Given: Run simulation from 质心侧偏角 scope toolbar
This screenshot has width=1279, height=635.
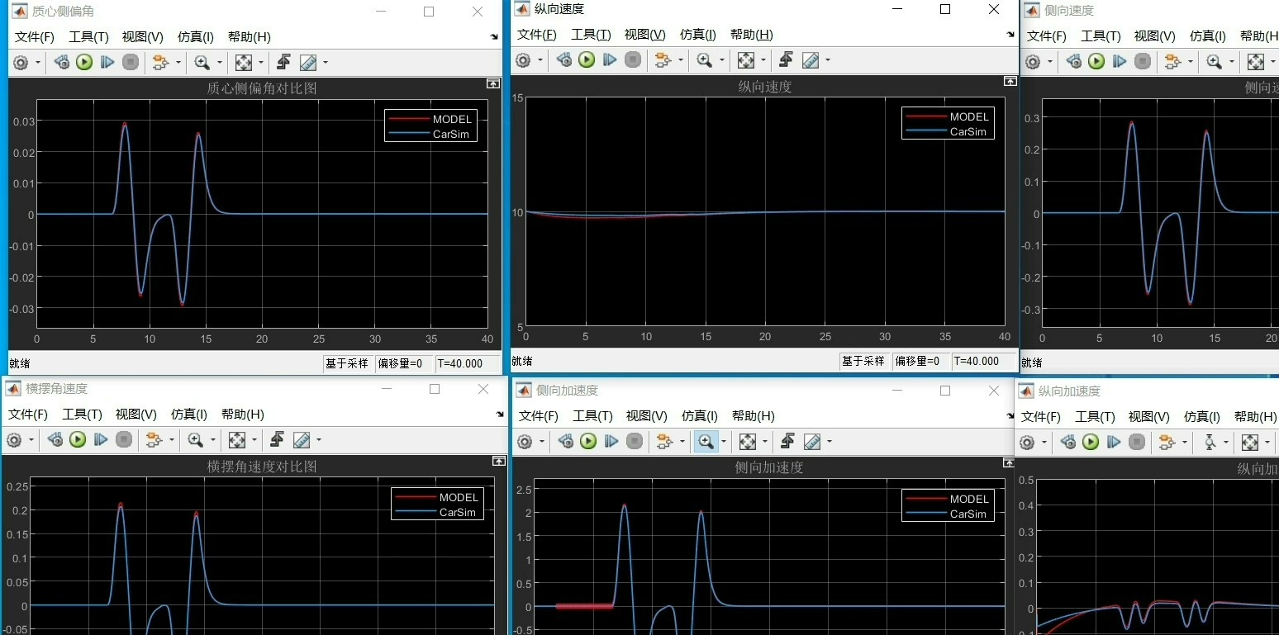Looking at the screenshot, I should [x=84, y=62].
